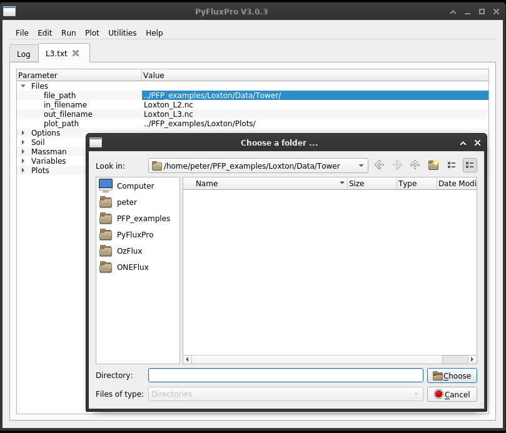The height and width of the screenshot is (433, 506).
Task: Go forward in folder dialog navigation
Action: pyautogui.click(x=397, y=166)
